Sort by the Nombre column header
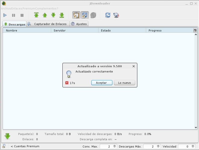Viewport: 199px width, 150px height. (27, 30)
